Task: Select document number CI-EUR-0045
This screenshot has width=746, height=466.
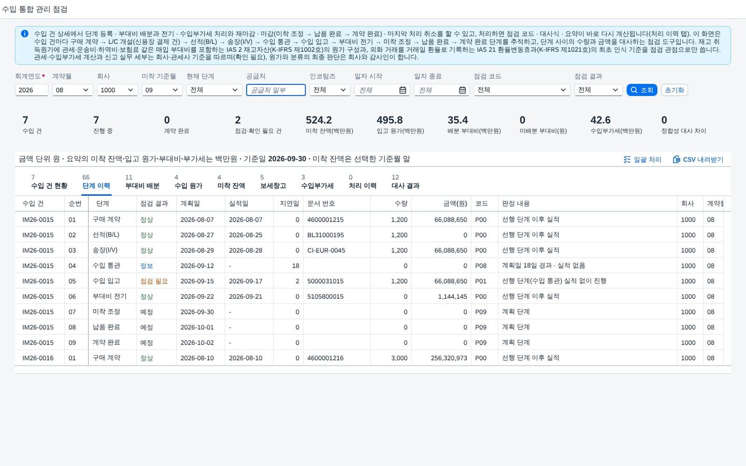Action: pyautogui.click(x=326, y=251)
